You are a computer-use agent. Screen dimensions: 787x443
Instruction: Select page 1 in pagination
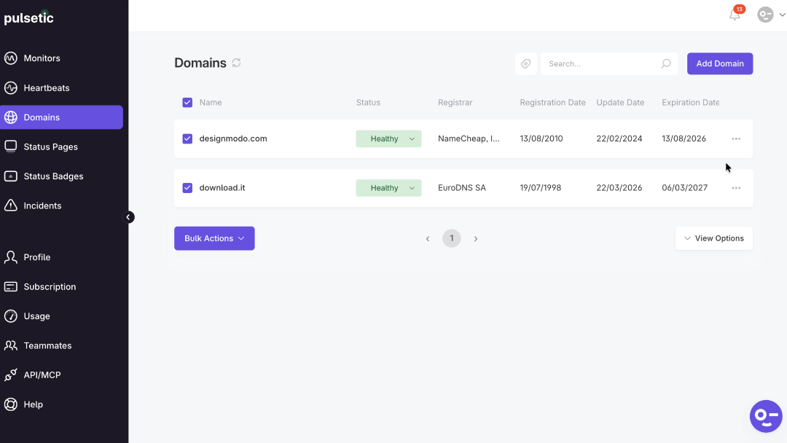pyautogui.click(x=452, y=238)
